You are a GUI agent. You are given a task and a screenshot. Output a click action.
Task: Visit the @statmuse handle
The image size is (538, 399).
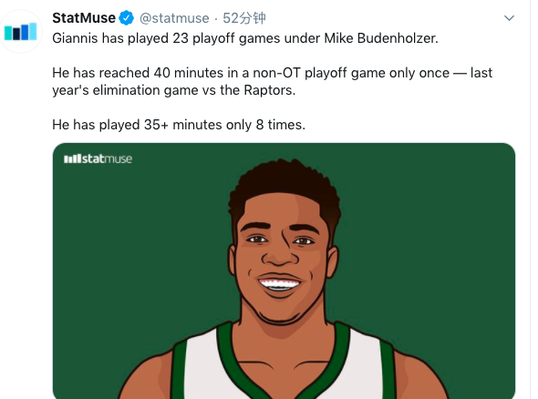pyautogui.click(x=174, y=18)
